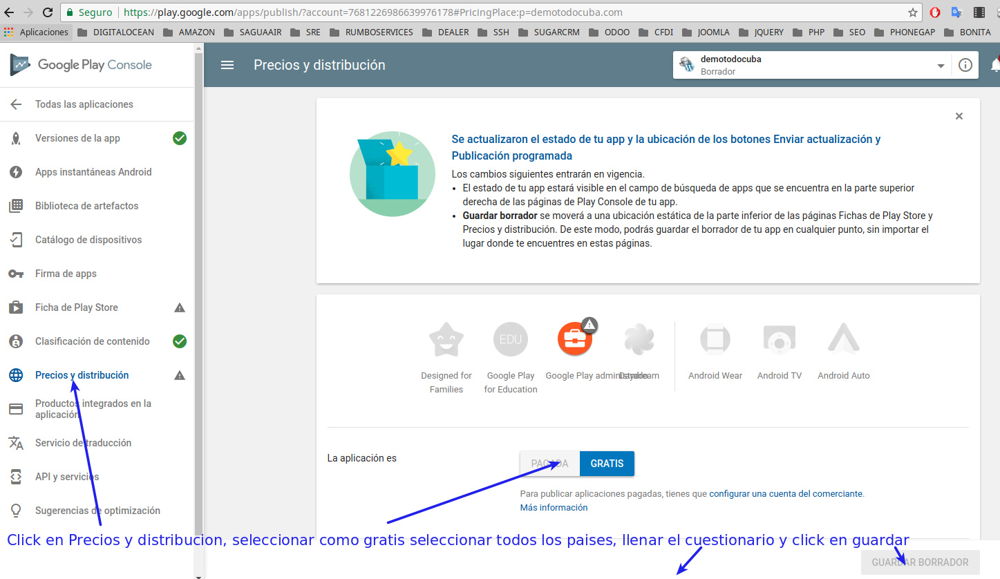Click the Clasificación de contenido badge icon

[x=16, y=341]
